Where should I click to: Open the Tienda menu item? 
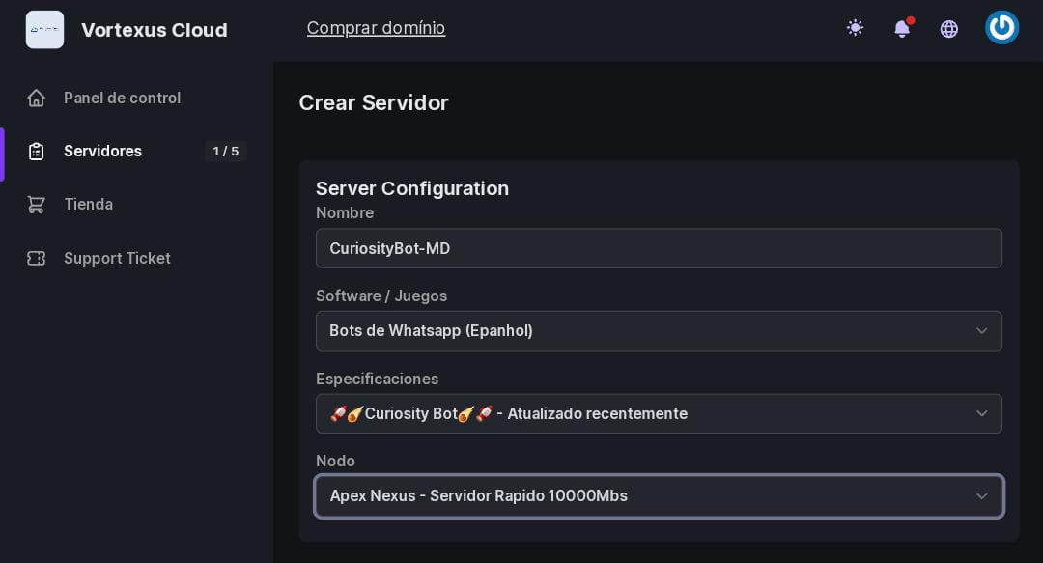88,205
